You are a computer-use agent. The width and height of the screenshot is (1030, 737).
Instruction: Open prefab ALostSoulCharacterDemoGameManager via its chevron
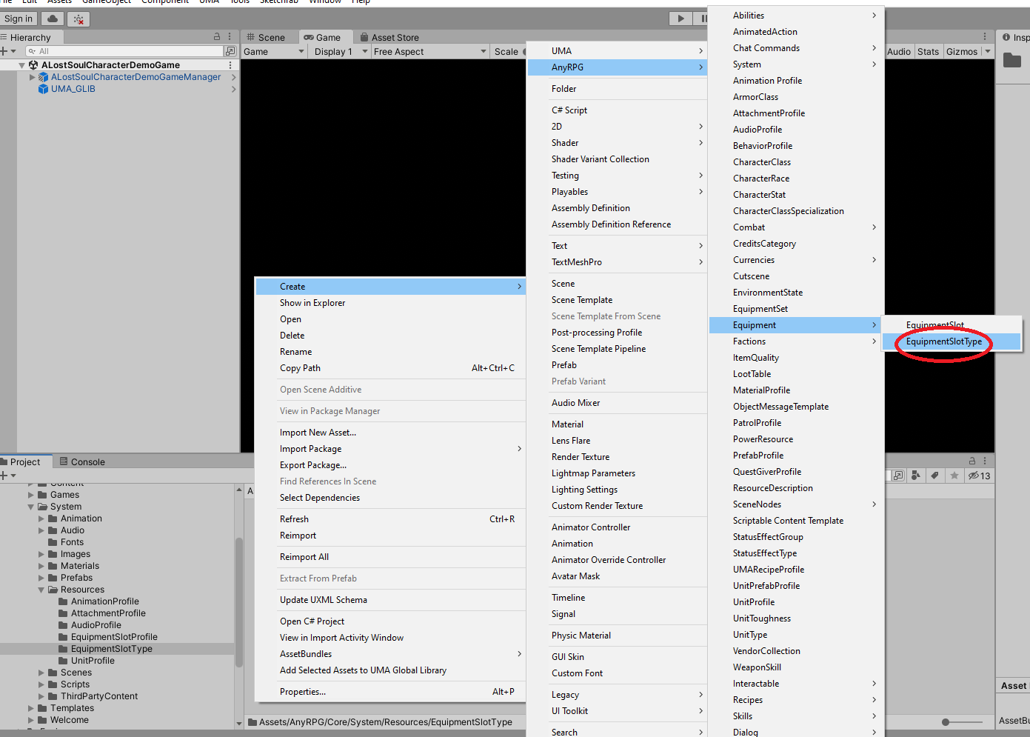coord(234,77)
